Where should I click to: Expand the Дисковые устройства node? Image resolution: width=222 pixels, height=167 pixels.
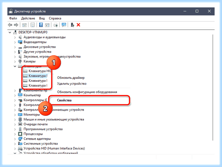pyautogui.click(x=15, y=47)
